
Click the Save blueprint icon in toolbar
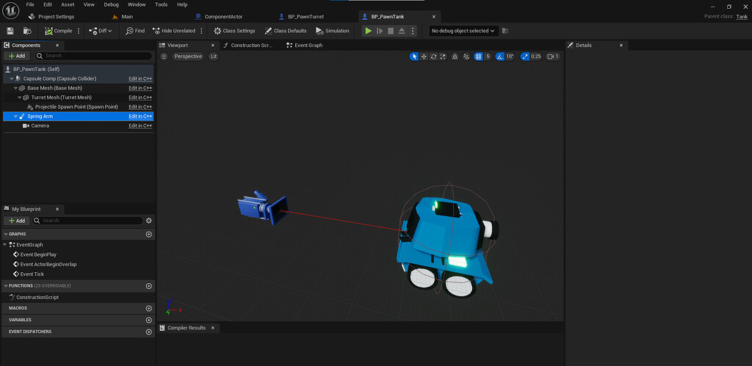pos(10,31)
